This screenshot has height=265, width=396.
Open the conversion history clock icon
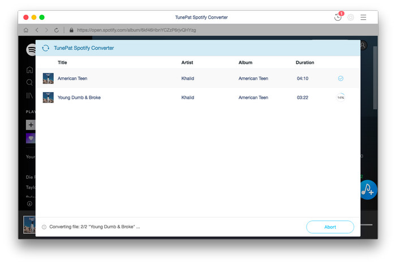coord(338,17)
